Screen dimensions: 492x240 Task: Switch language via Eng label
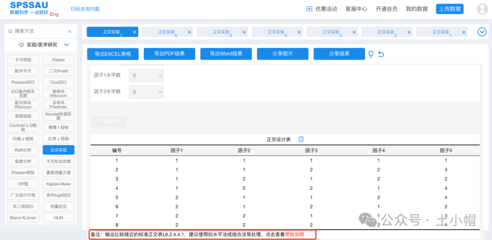coord(54,14)
